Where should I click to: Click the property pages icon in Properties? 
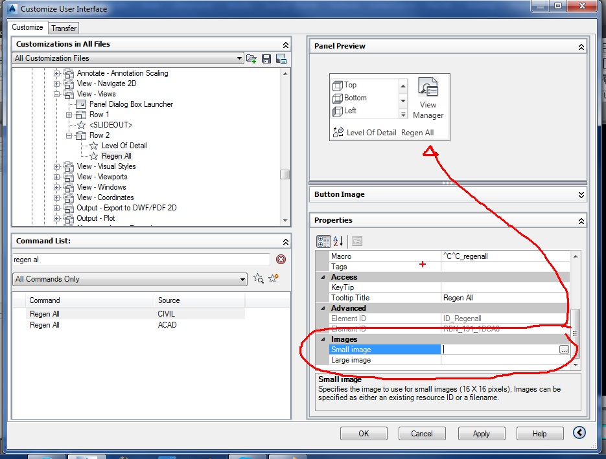tap(357, 241)
